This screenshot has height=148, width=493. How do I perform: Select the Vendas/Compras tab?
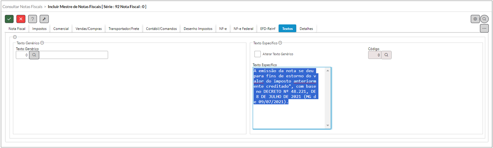pos(89,29)
